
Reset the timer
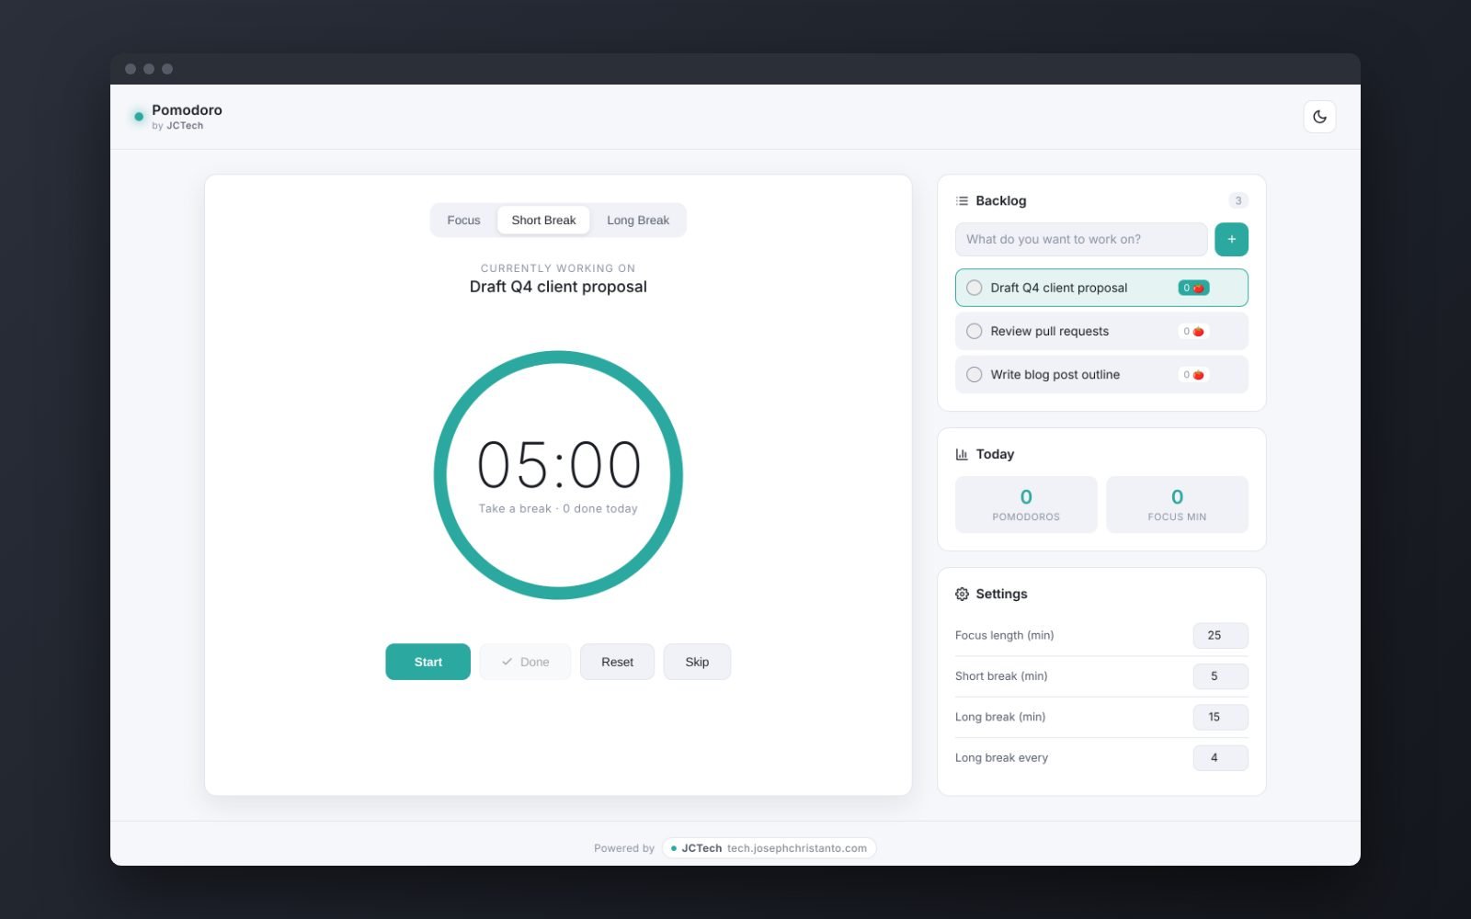(617, 662)
